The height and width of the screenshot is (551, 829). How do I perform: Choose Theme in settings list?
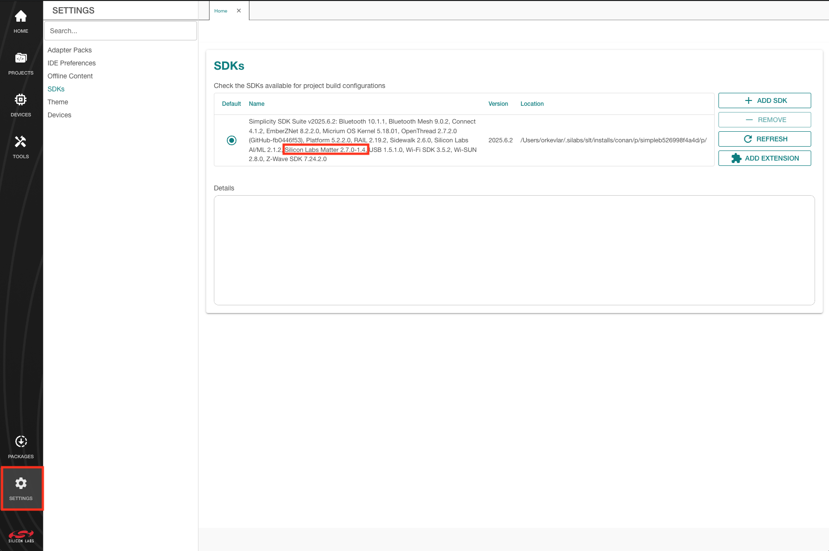tap(58, 102)
